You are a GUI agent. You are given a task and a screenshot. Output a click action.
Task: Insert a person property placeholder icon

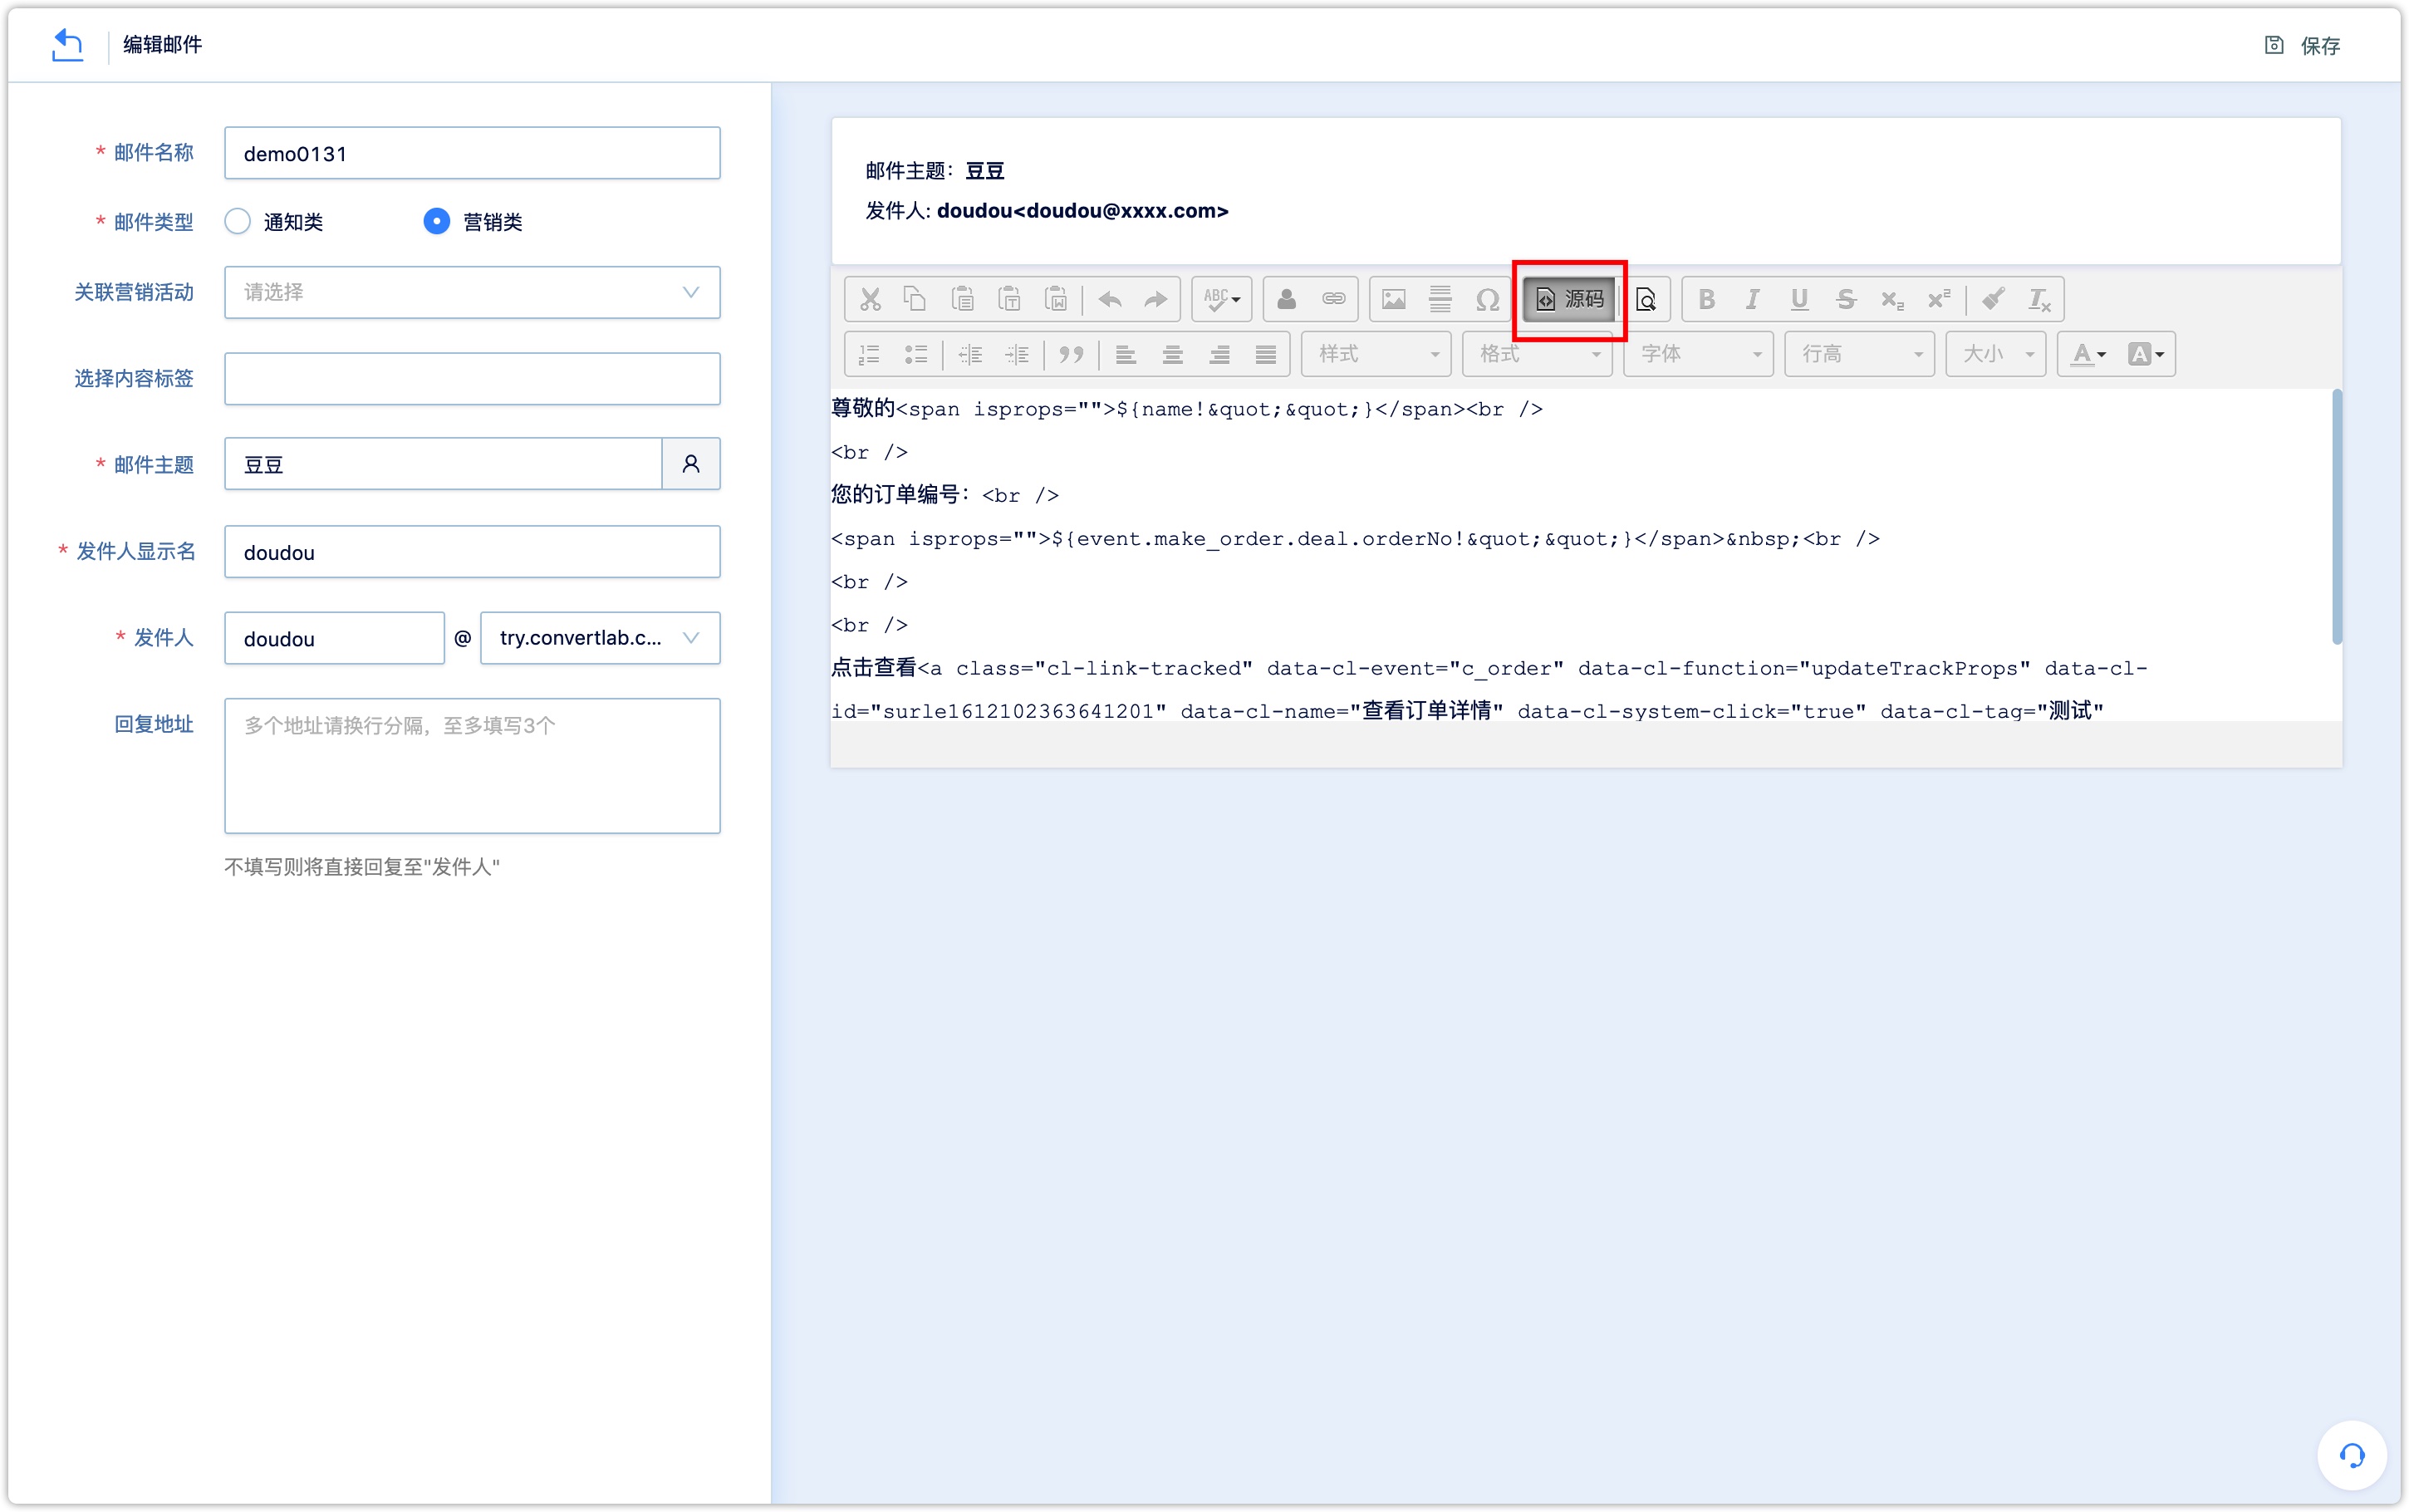(x=1287, y=299)
